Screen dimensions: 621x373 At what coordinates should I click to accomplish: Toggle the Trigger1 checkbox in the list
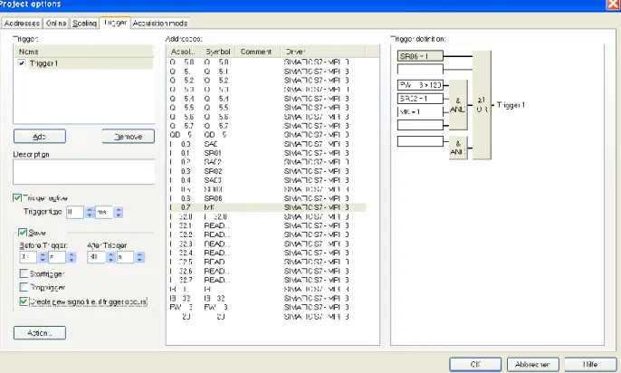click(x=22, y=63)
